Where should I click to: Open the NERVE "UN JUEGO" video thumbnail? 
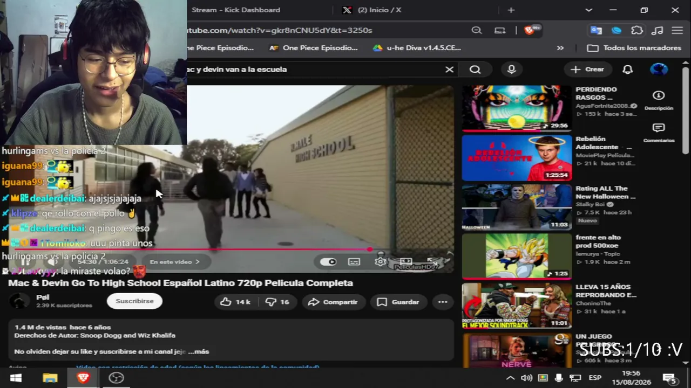(517, 350)
